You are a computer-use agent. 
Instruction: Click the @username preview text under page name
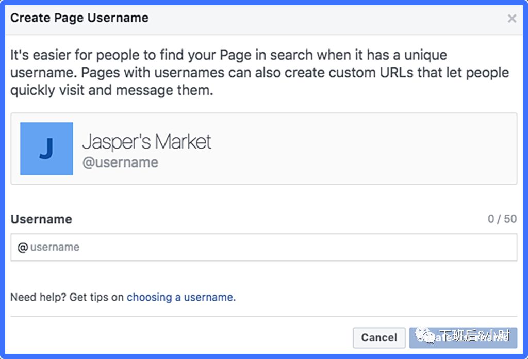(x=120, y=162)
